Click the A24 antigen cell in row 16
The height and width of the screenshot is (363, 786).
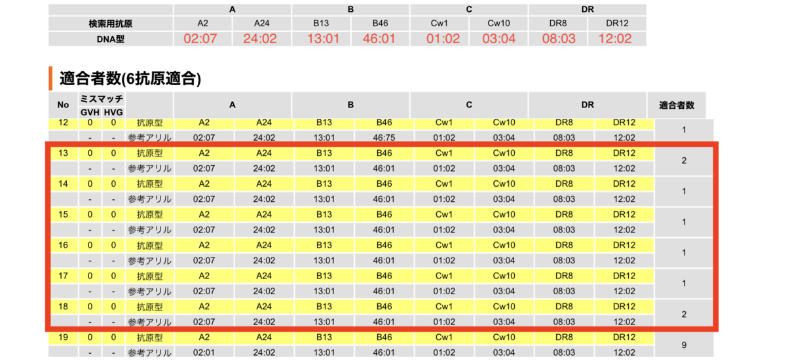pyautogui.click(x=264, y=245)
